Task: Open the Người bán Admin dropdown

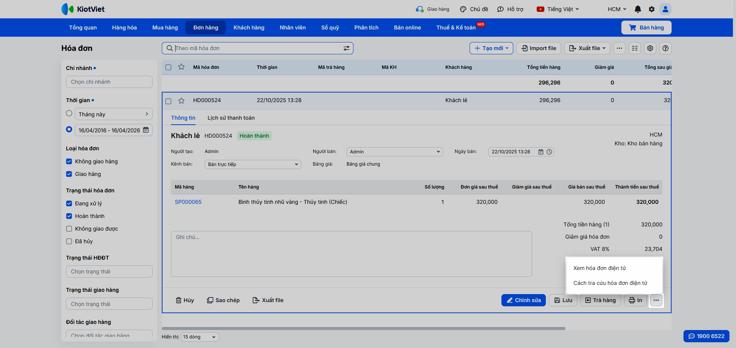Action: (394, 152)
